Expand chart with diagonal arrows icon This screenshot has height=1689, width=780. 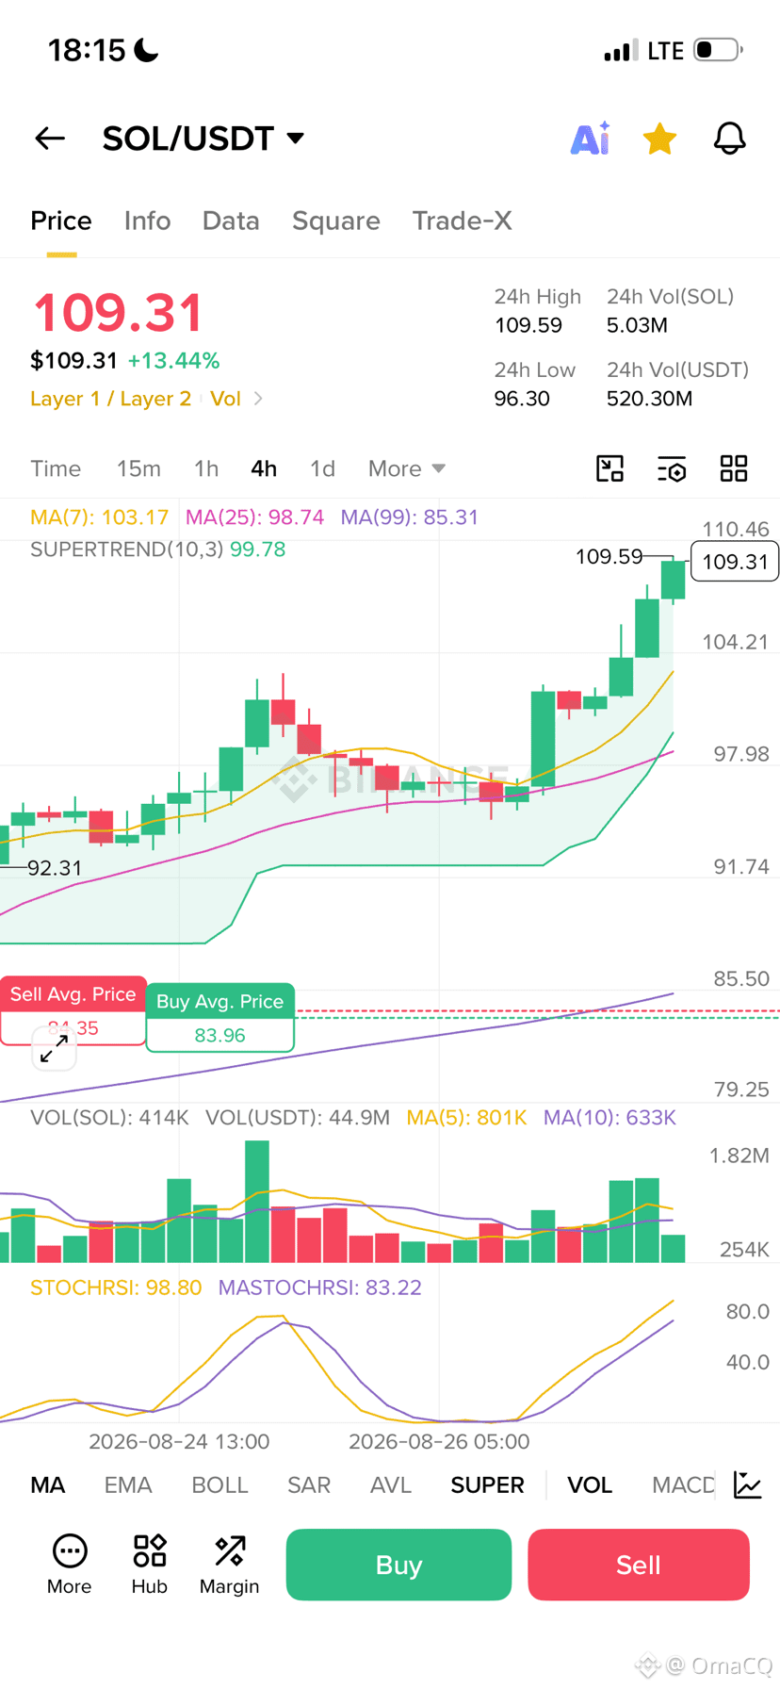coord(54,1048)
